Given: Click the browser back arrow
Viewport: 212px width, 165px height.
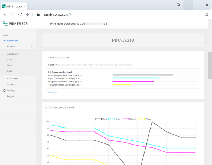Looking at the screenshot, I should [5, 14].
